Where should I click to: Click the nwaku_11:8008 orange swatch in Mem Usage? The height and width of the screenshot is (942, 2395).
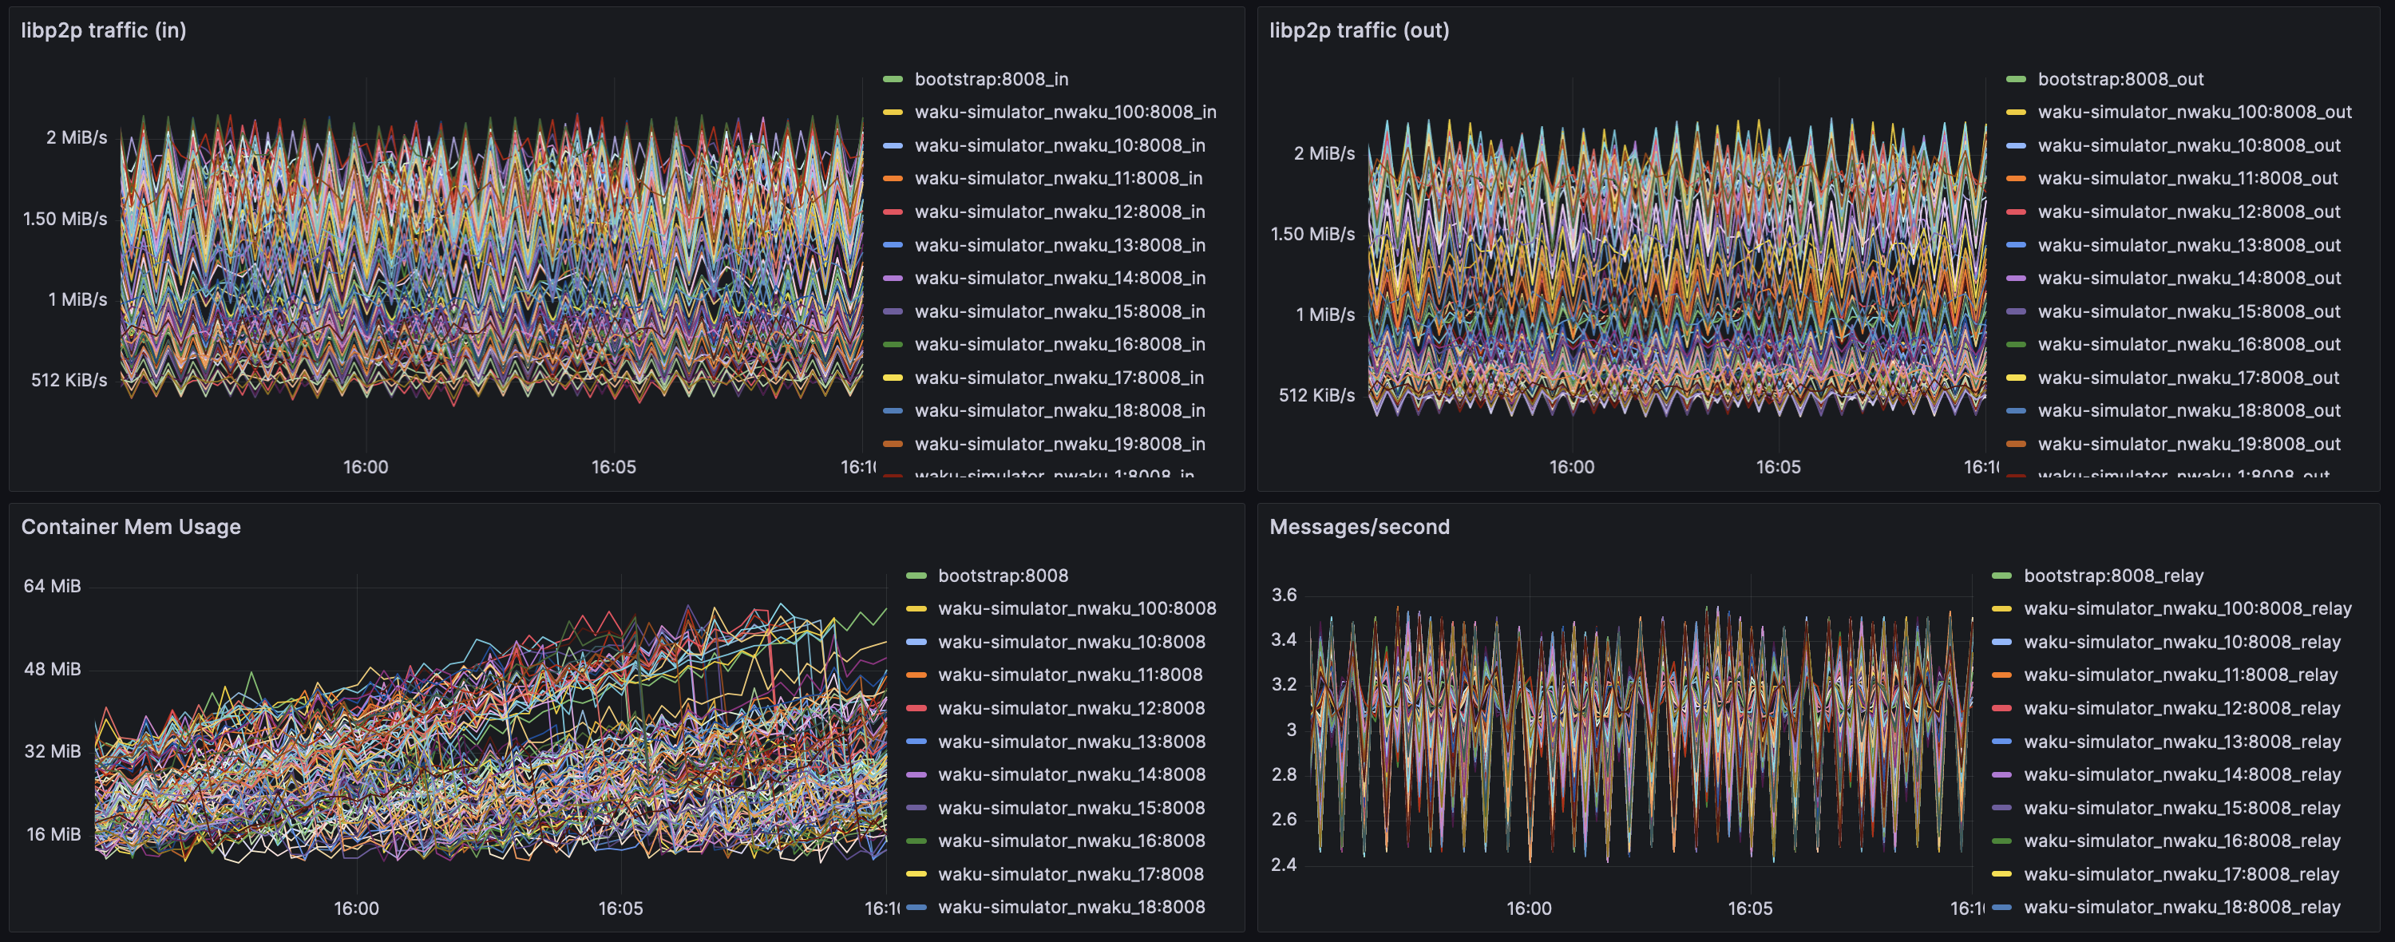(916, 675)
